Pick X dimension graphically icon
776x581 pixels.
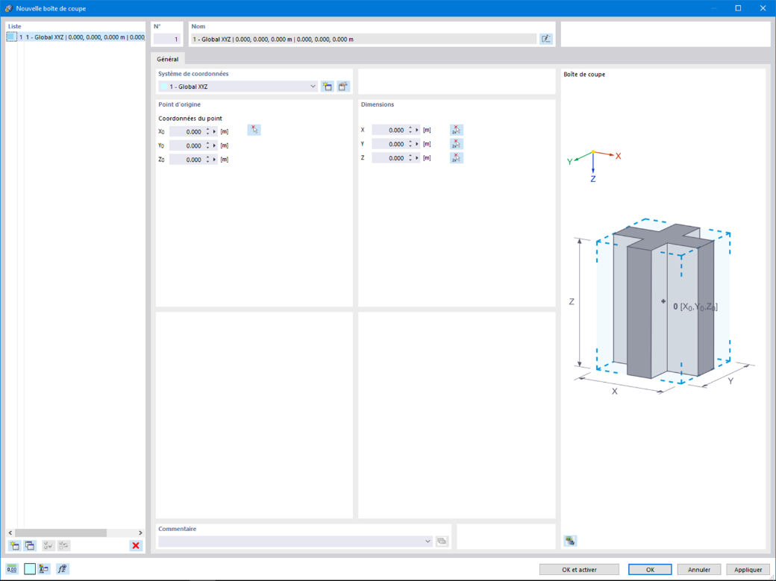point(457,131)
